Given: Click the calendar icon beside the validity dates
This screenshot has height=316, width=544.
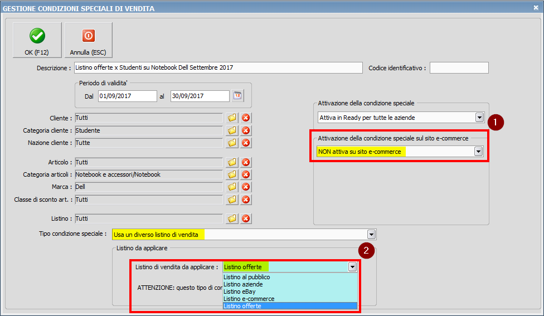Looking at the screenshot, I should [x=238, y=96].
